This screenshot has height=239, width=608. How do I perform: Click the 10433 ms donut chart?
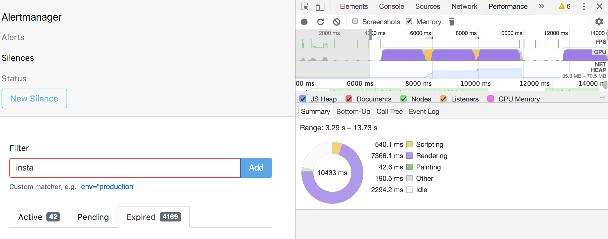click(x=332, y=173)
